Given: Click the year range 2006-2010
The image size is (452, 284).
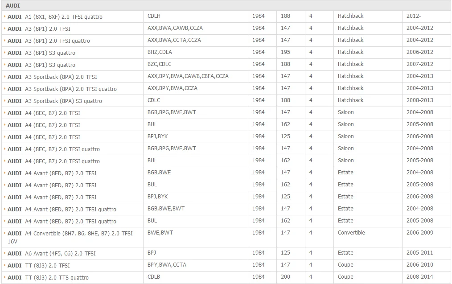Looking at the screenshot, I should (420, 265).
